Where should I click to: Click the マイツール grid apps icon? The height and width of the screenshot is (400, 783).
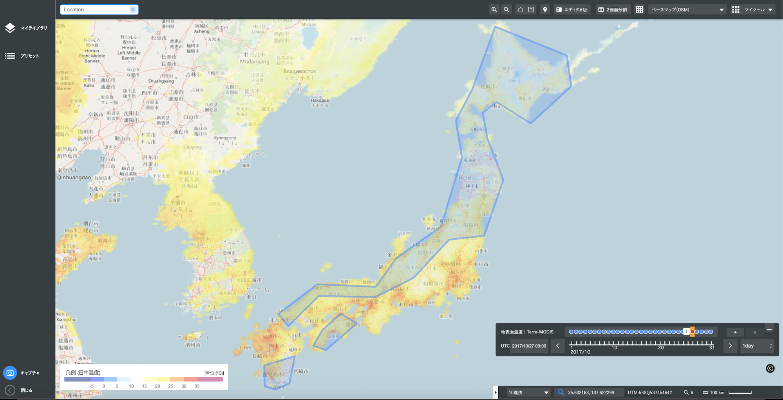point(736,10)
